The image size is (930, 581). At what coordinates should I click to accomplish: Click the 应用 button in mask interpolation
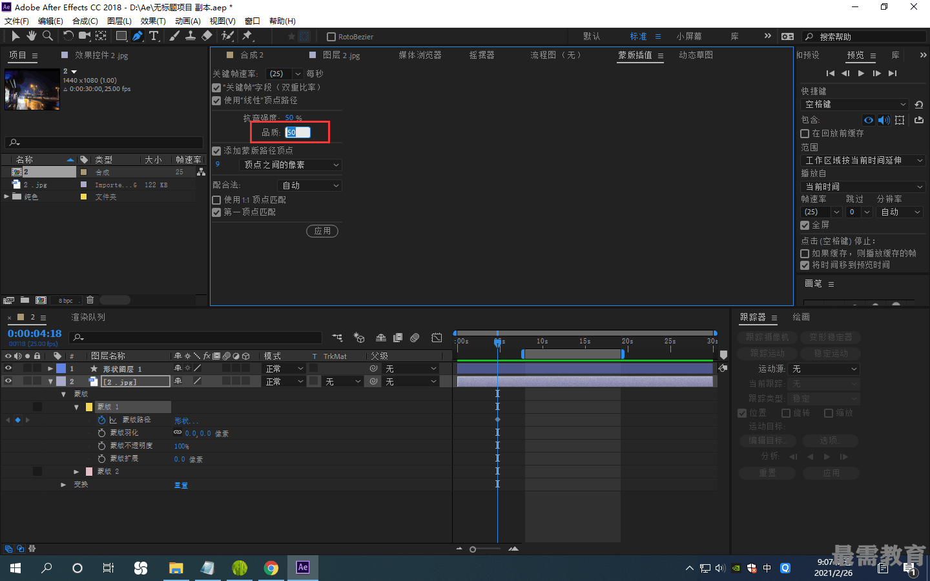tap(322, 231)
